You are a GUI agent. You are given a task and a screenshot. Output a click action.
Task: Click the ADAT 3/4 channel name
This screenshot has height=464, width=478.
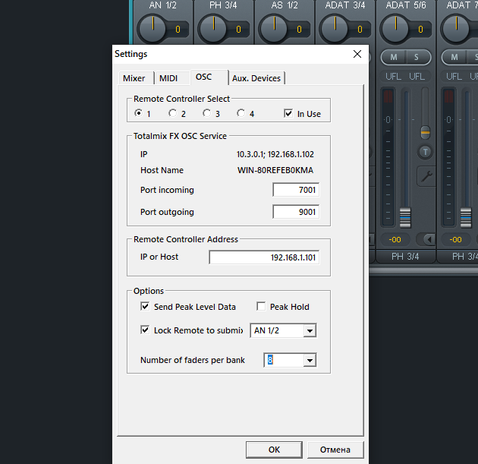pos(345,5)
